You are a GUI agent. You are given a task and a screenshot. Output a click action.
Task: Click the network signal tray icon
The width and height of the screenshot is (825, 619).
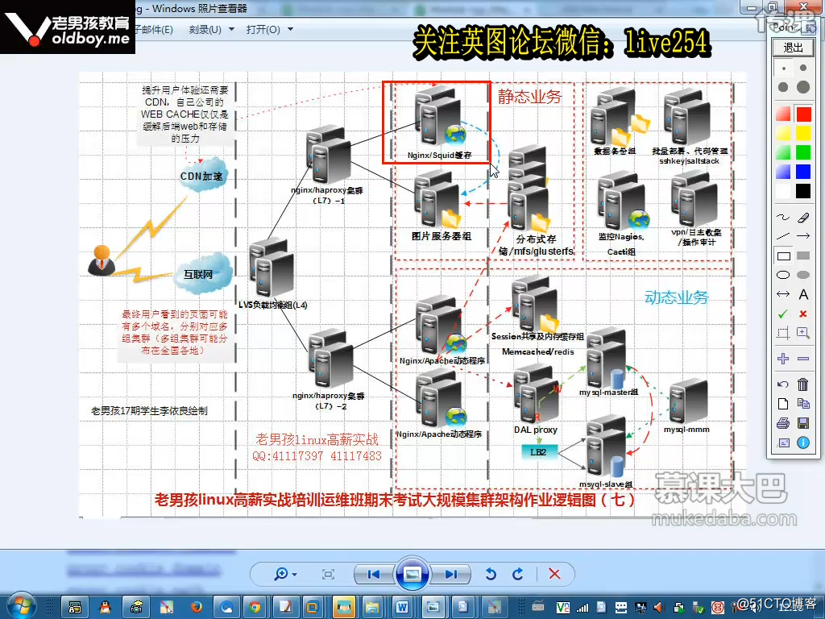(x=582, y=608)
